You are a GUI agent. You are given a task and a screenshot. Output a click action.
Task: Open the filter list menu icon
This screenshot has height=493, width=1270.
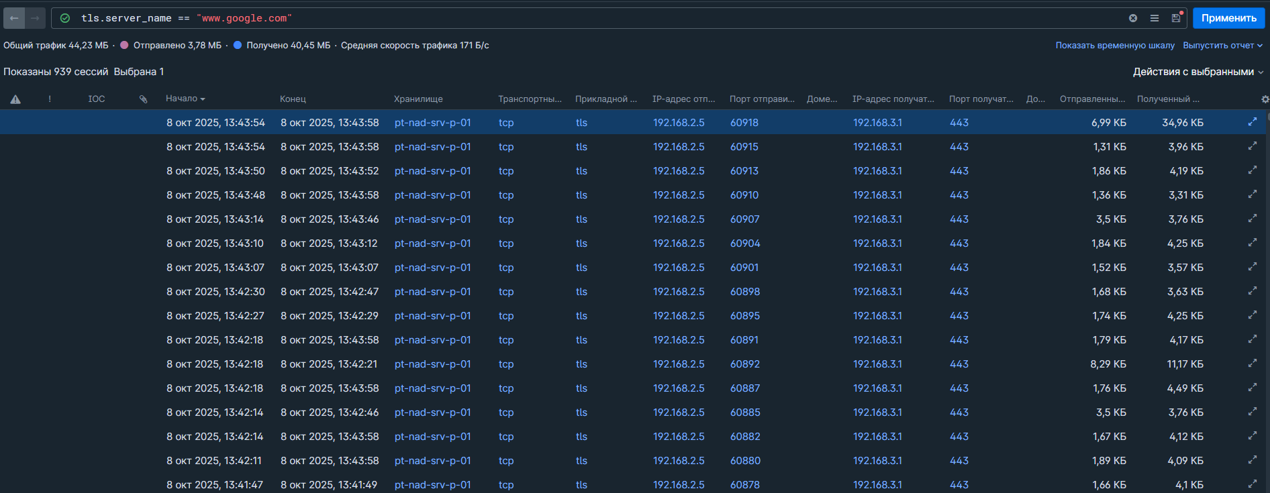1155,18
